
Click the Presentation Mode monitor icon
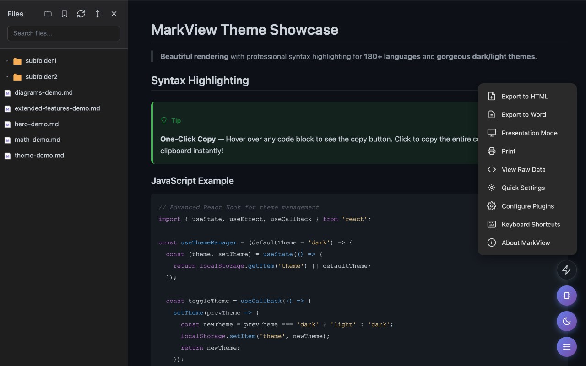point(492,133)
